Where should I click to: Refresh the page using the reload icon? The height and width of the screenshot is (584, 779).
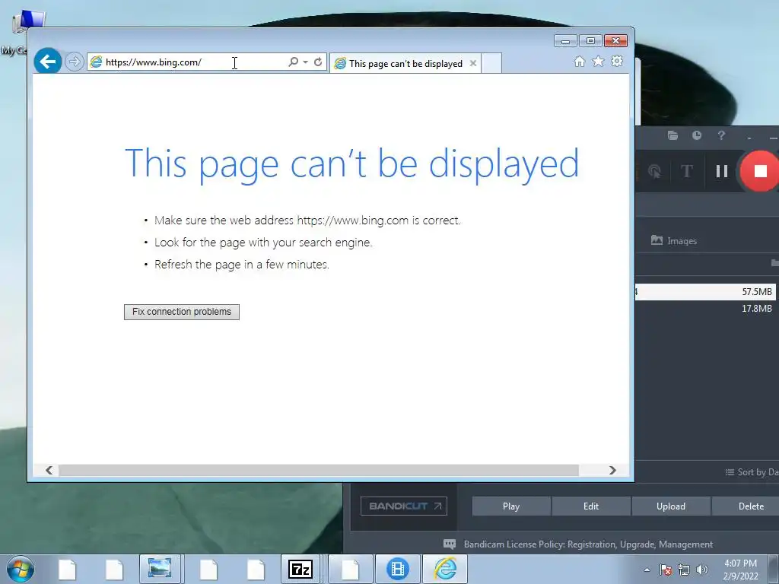319,62
